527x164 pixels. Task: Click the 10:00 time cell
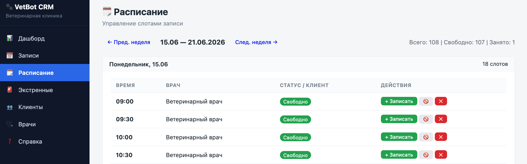coord(124,137)
